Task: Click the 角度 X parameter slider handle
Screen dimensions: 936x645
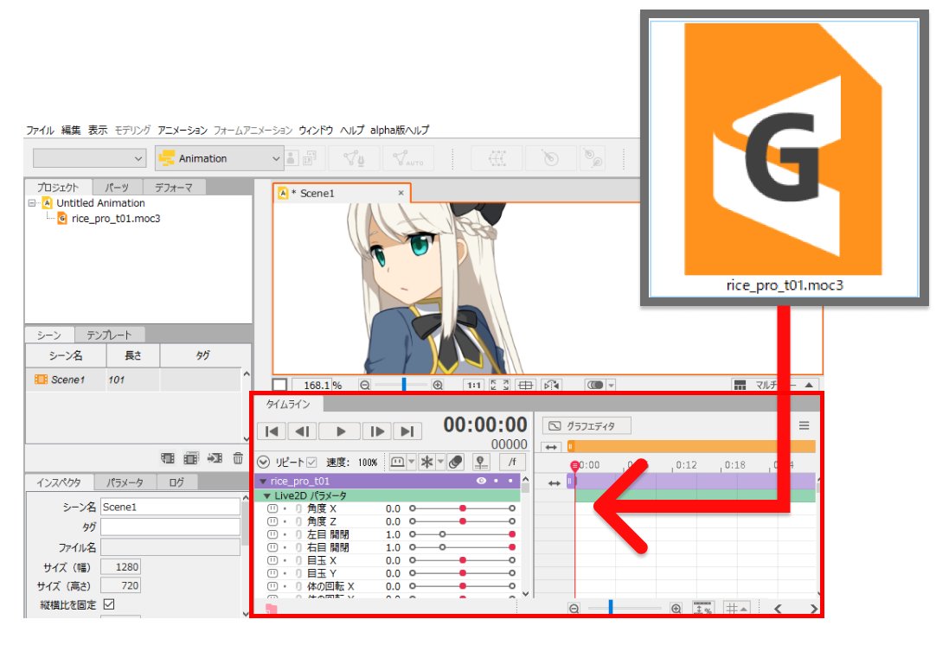Action: [463, 508]
